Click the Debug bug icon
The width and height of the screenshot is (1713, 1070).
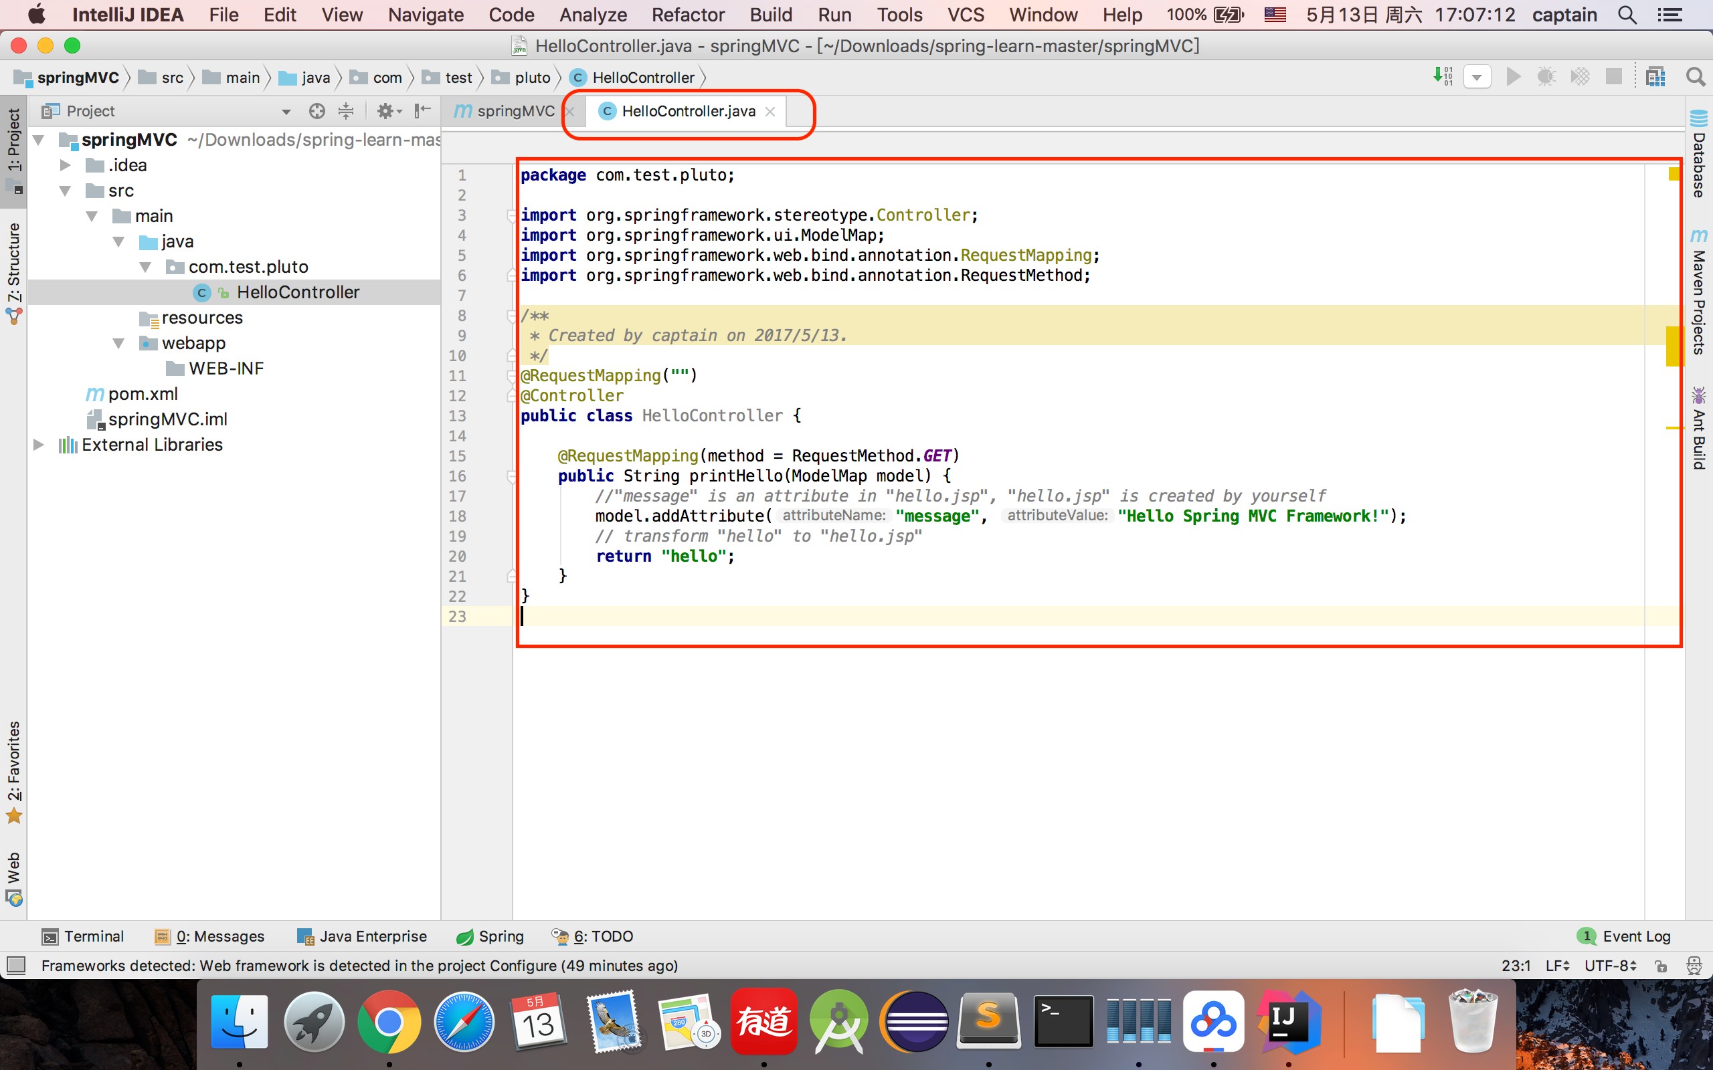[x=1546, y=76]
